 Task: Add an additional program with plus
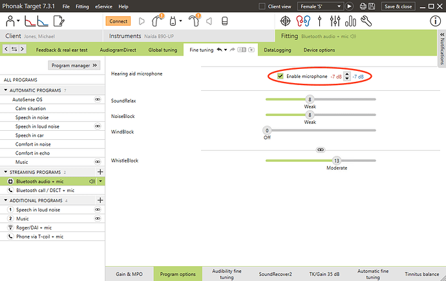tap(100, 200)
